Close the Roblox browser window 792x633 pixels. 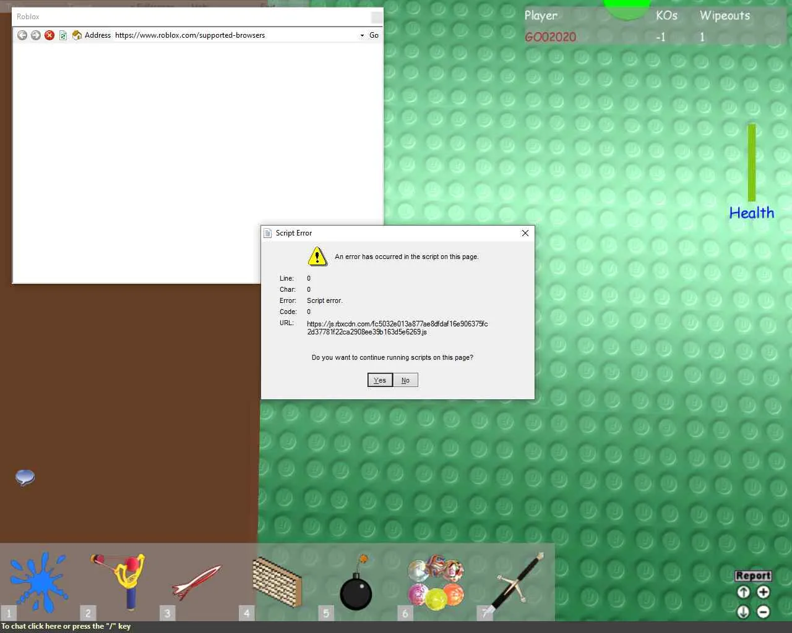click(x=376, y=17)
